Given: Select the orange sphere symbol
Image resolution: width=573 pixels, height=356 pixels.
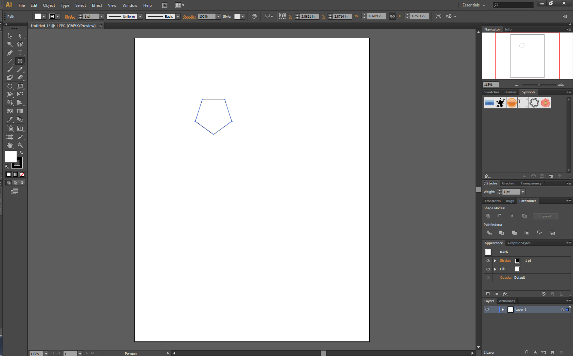Looking at the screenshot, I should [512, 103].
